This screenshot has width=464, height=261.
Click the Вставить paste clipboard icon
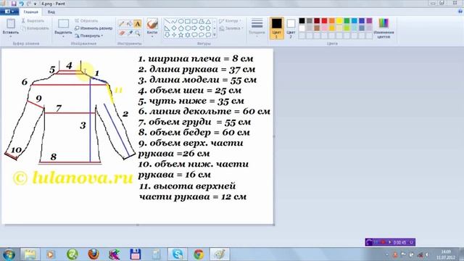click(x=11, y=24)
